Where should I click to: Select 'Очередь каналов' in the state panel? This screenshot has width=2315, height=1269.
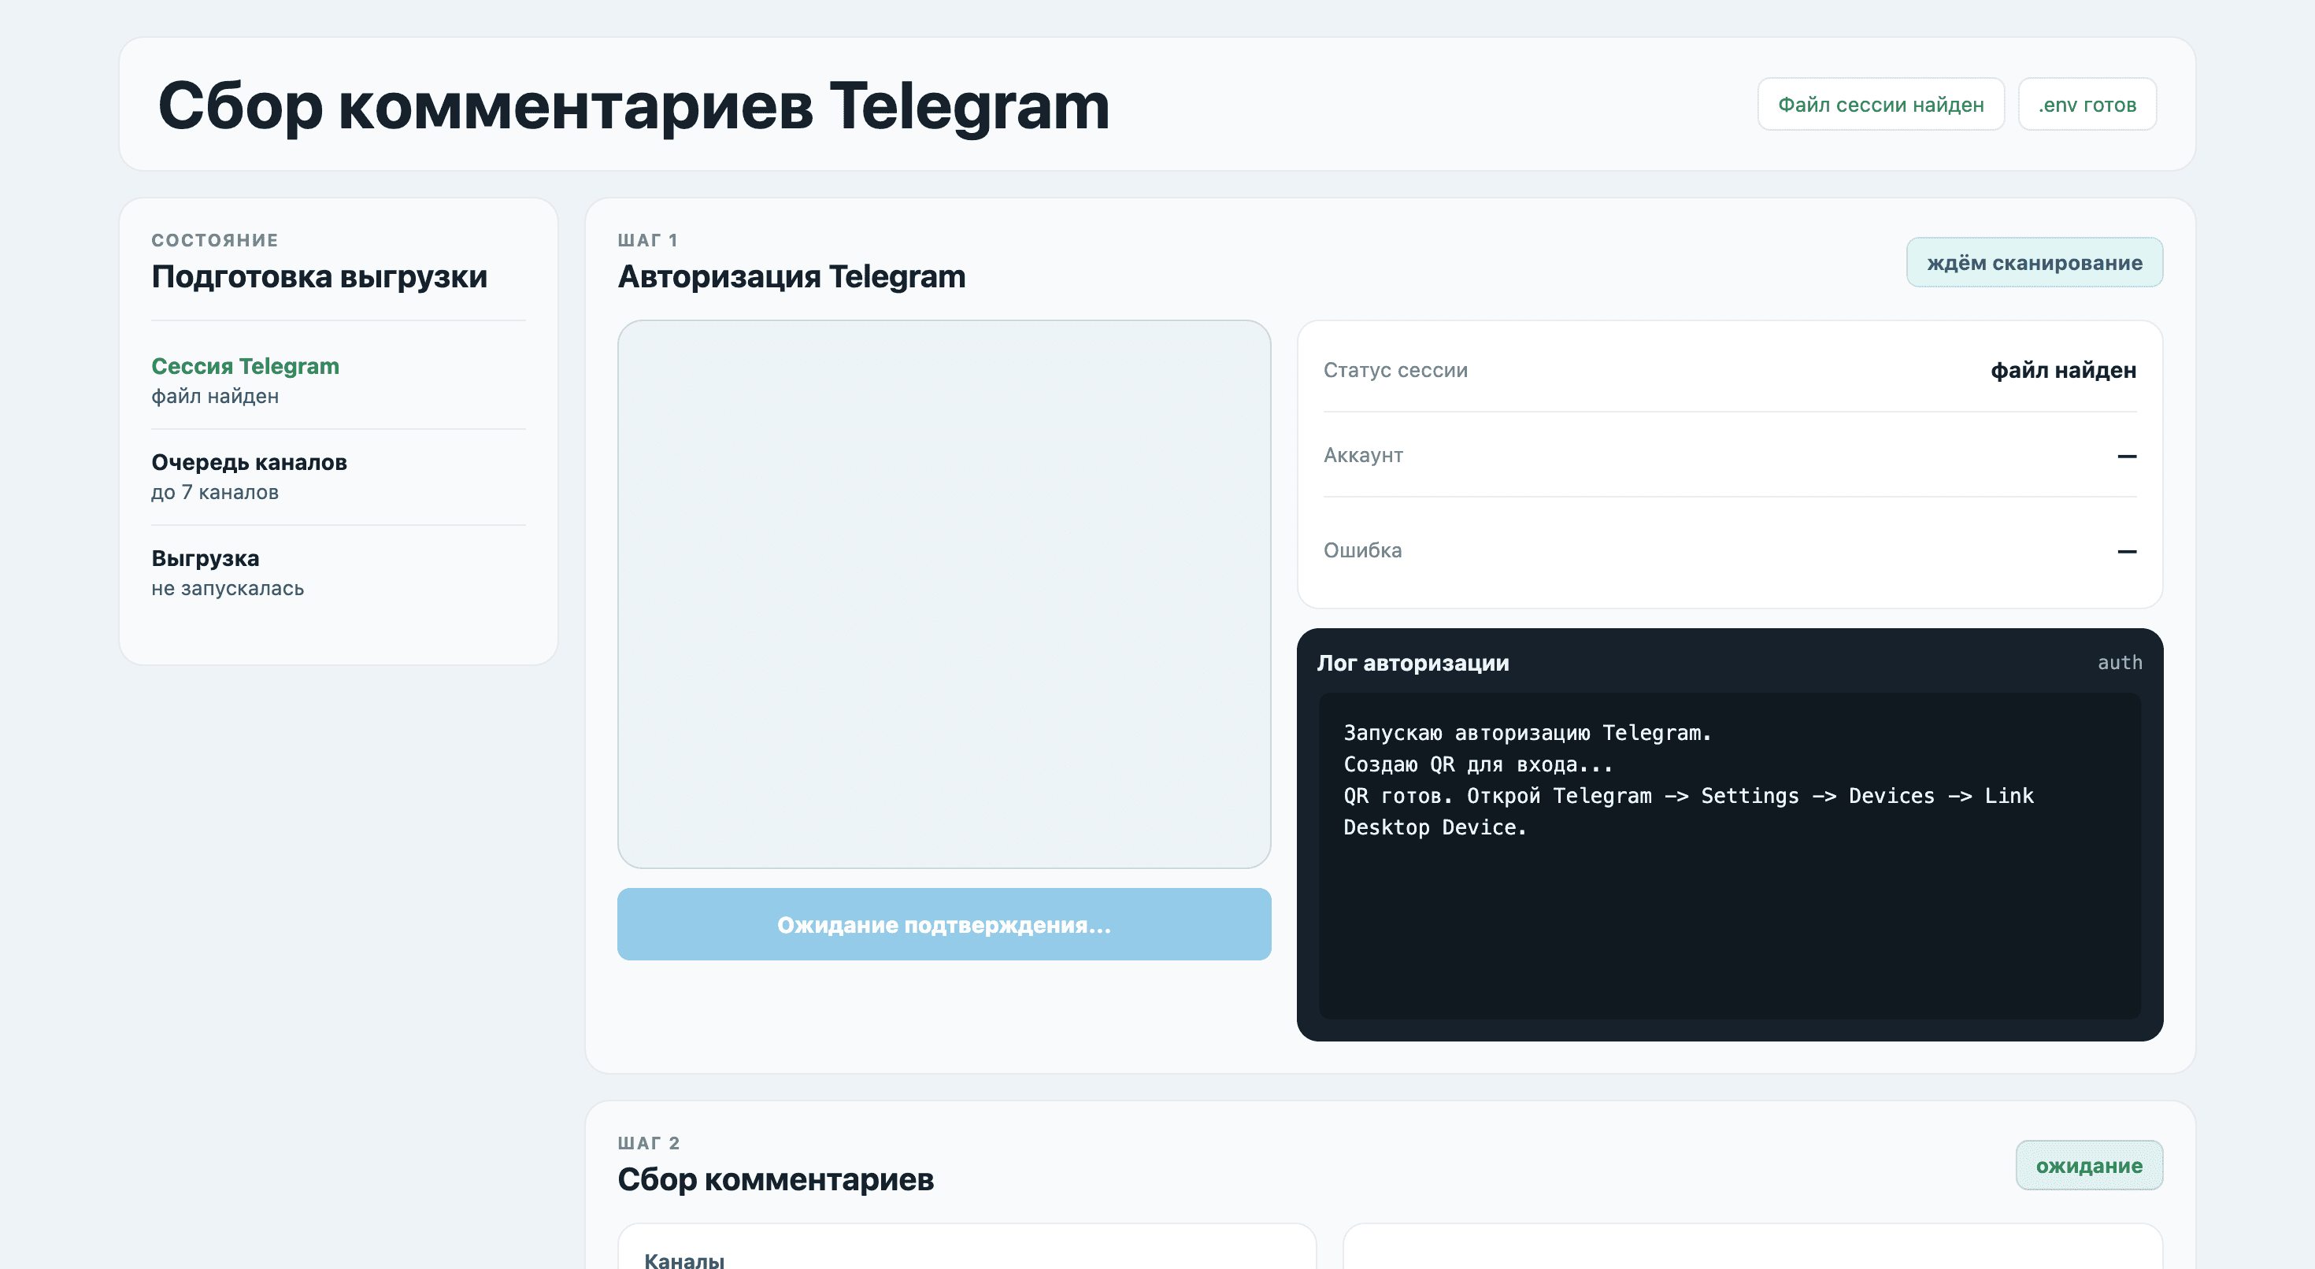tap(249, 462)
